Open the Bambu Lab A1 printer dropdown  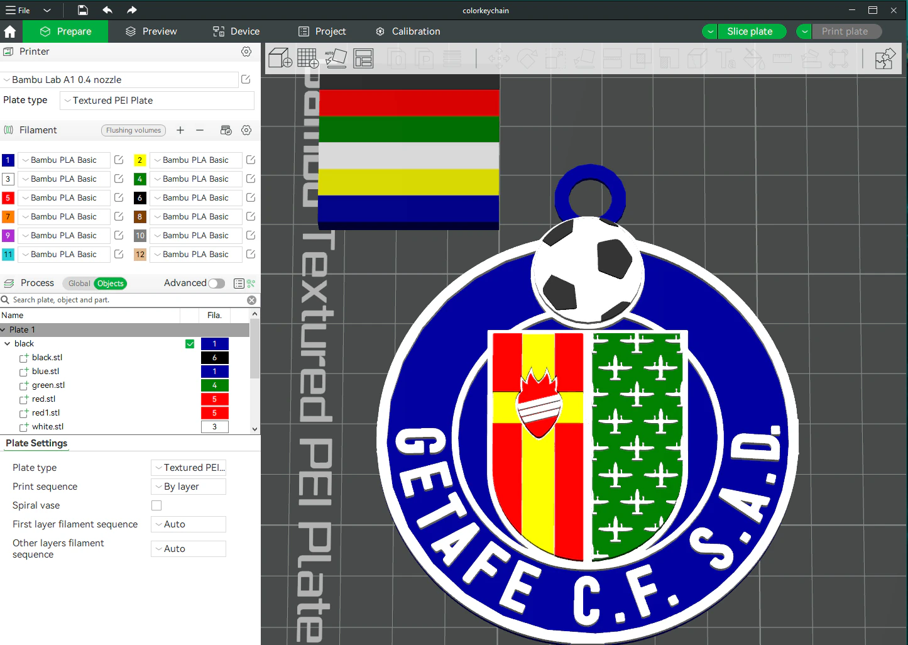(x=119, y=80)
